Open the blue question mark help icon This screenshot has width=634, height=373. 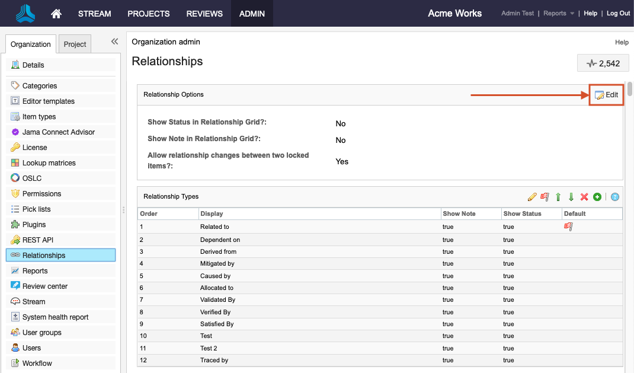615,197
